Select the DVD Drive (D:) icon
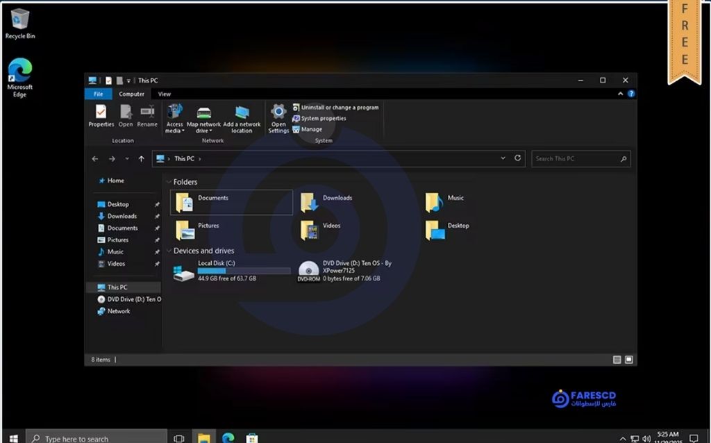The width and height of the screenshot is (711, 443). [x=308, y=271]
